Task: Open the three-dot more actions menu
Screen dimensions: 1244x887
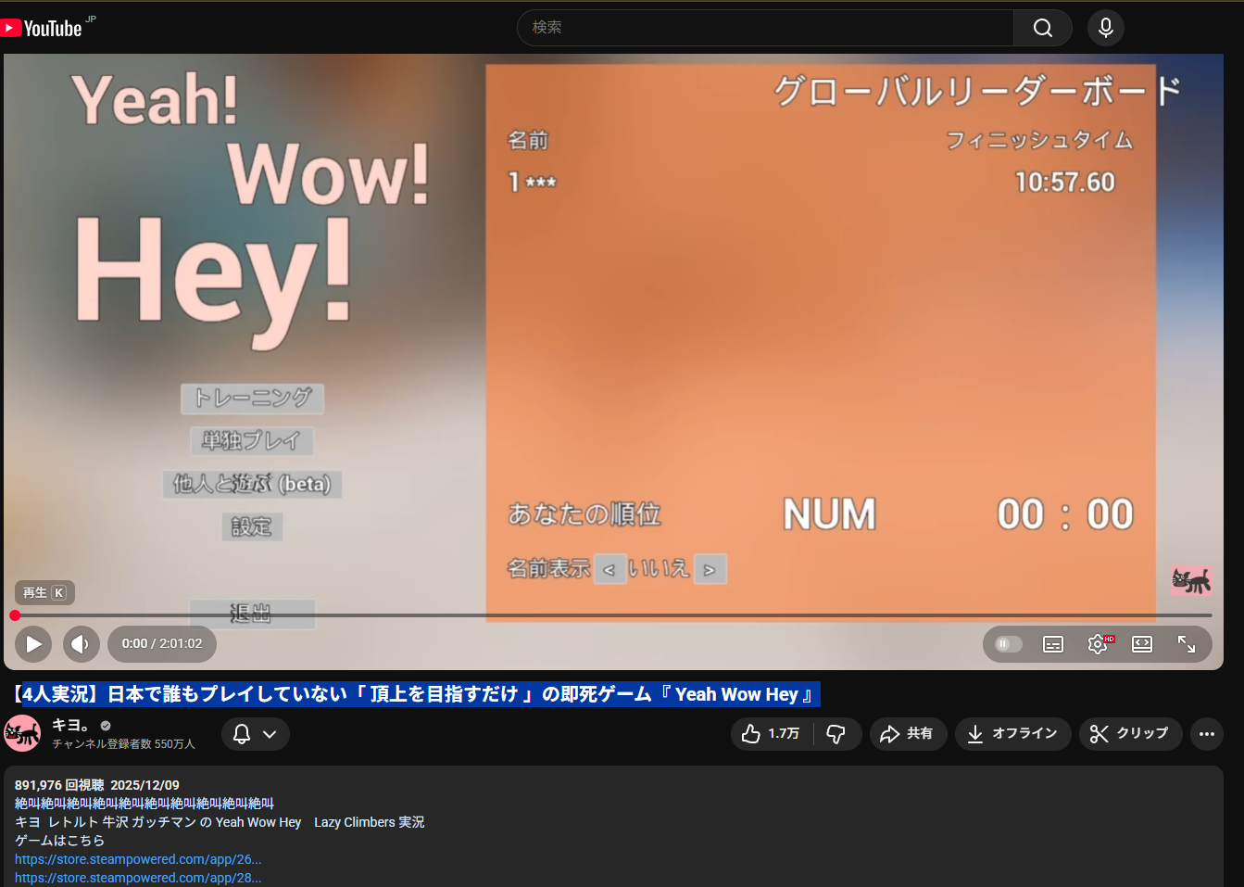Action: pyautogui.click(x=1206, y=734)
